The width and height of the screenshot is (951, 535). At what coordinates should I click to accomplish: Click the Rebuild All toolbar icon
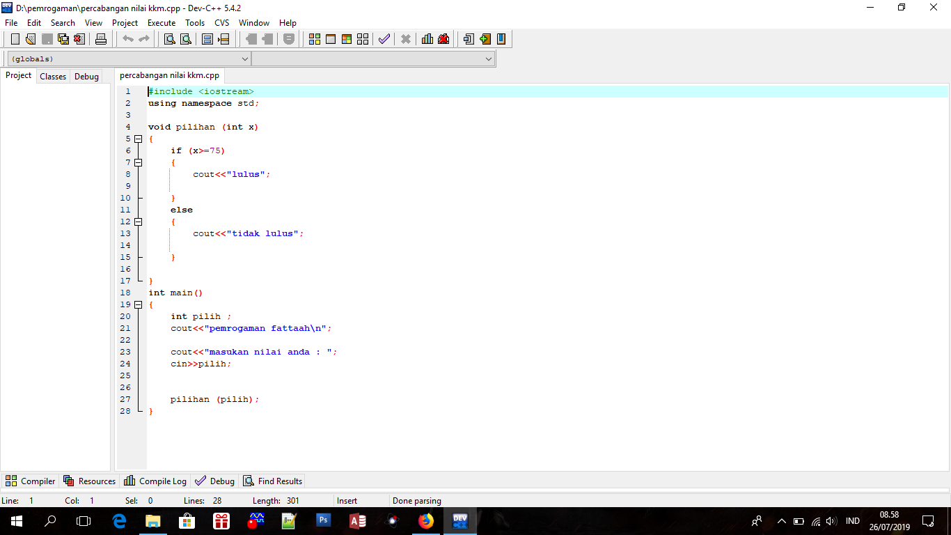(x=362, y=39)
